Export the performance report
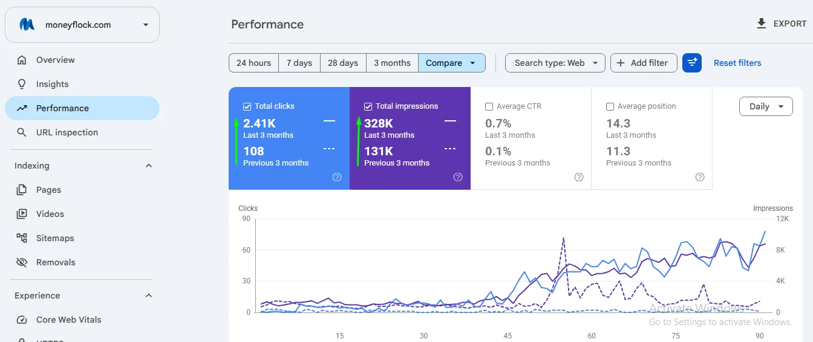The image size is (813, 342). coord(782,24)
